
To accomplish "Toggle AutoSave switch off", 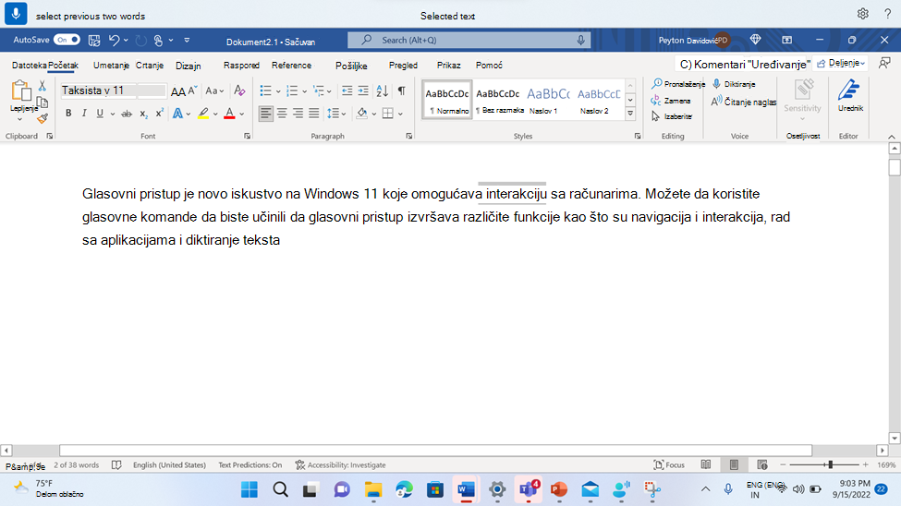I will coord(67,40).
